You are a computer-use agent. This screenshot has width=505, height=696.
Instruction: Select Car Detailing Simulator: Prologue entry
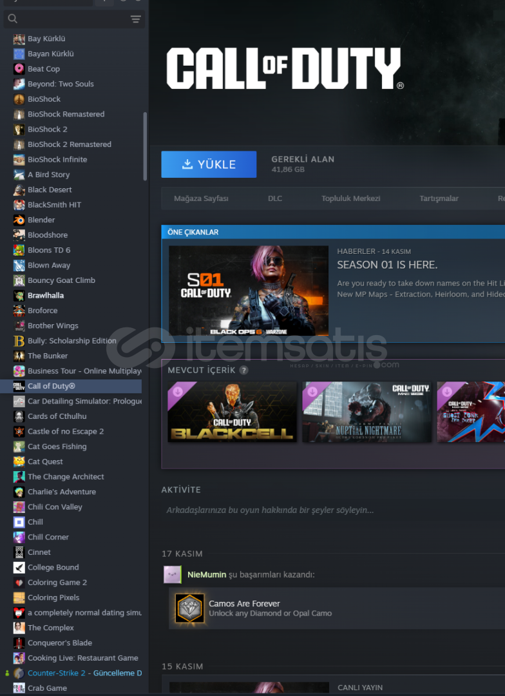pos(84,401)
